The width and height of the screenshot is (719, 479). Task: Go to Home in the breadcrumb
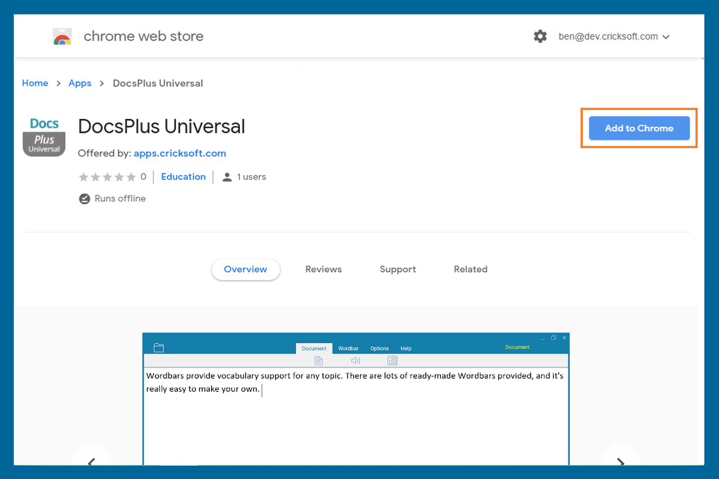pyautogui.click(x=35, y=83)
